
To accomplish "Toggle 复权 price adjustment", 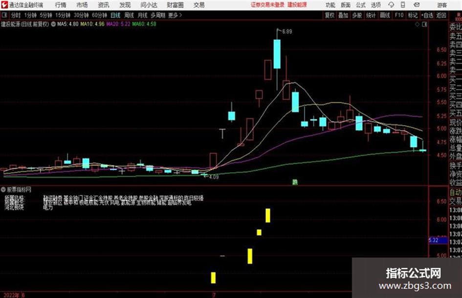I will [x=330, y=15].
